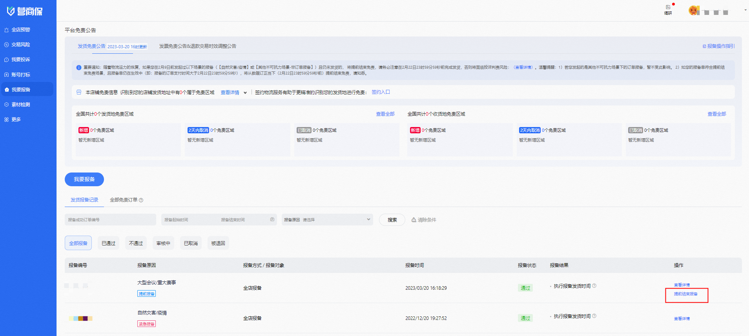Click the shop icon beside 本店铺免责信息
This screenshot has height=336, width=749.
tap(79, 92)
